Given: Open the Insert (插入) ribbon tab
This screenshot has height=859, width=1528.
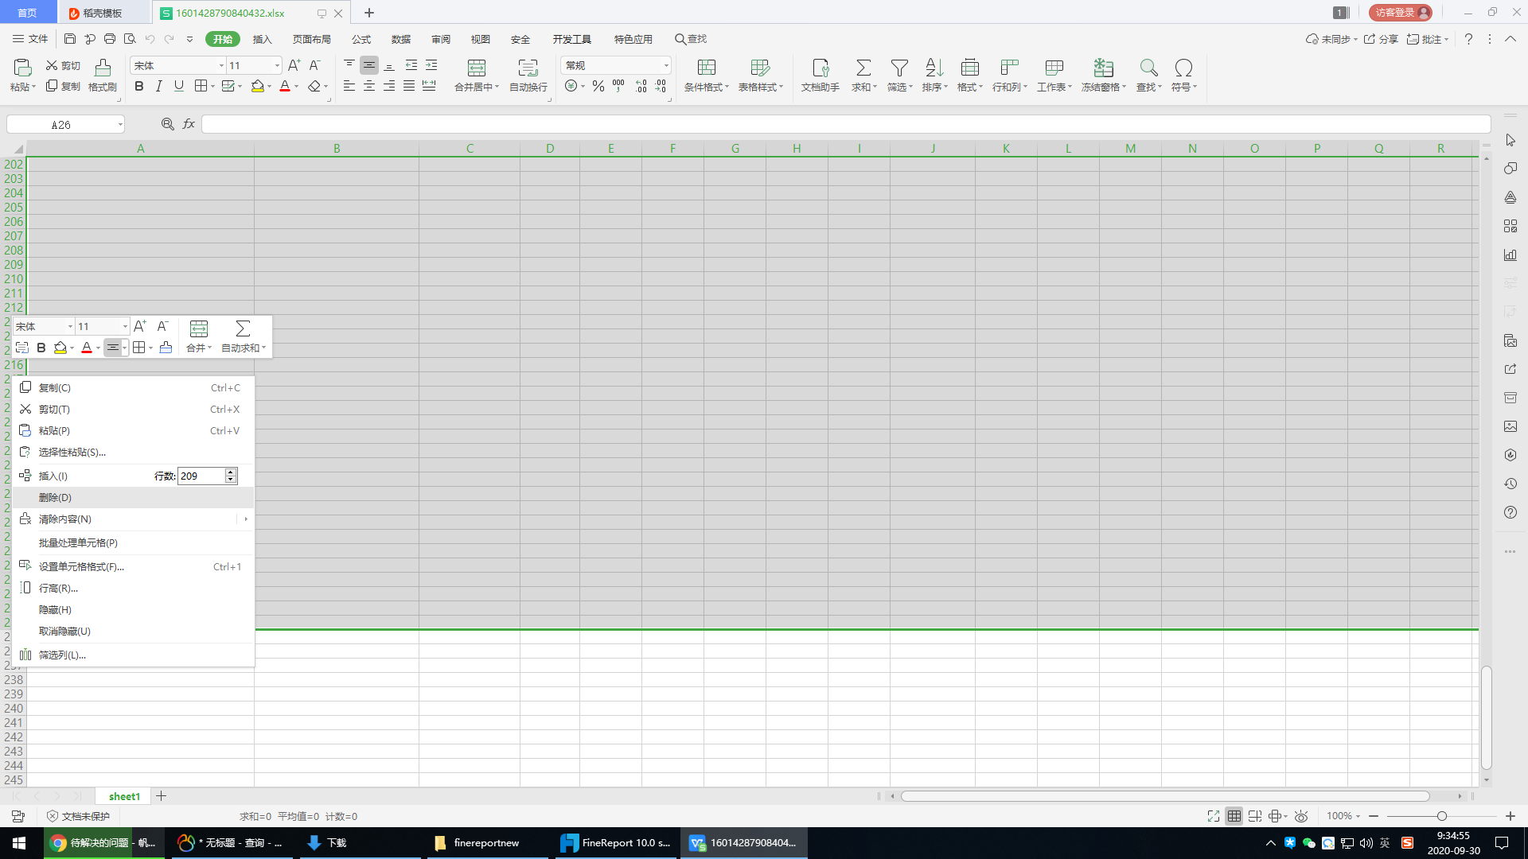Looking at the screenshot, I should [x=262, y=39].
